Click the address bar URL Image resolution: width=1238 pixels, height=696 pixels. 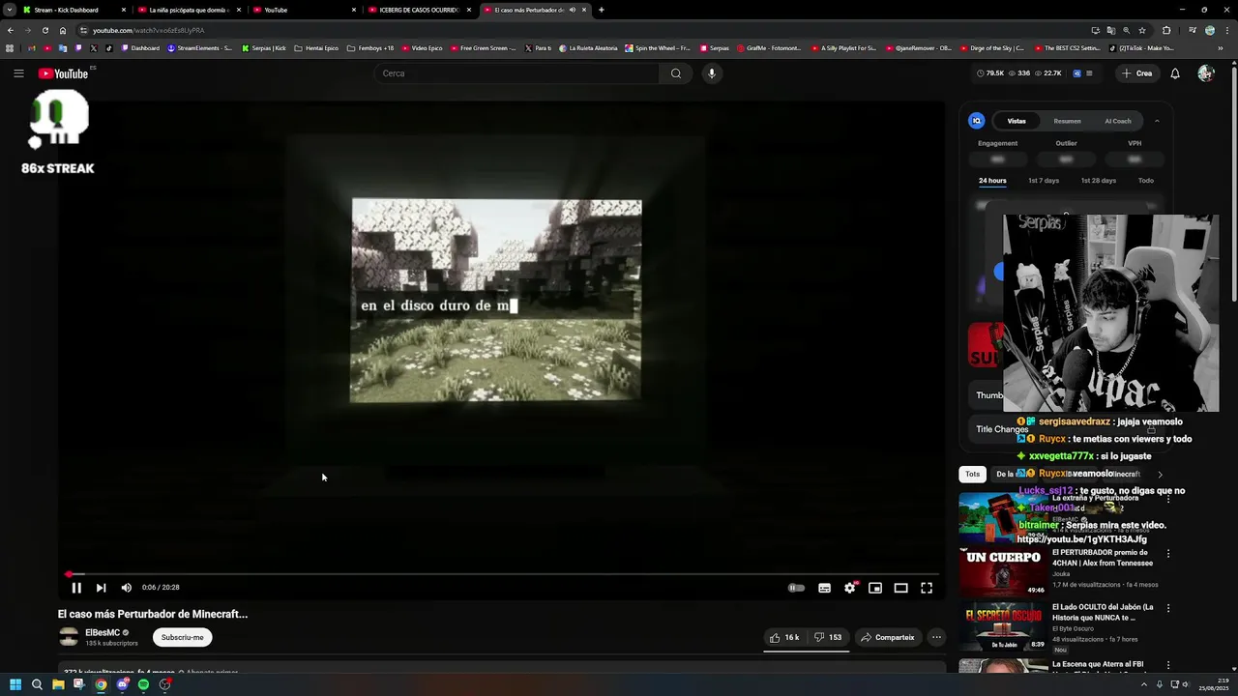point(148,30)
